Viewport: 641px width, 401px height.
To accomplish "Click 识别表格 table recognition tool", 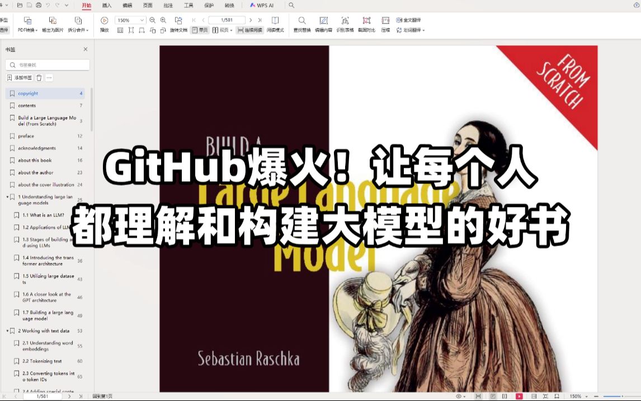I will (345, 25).
